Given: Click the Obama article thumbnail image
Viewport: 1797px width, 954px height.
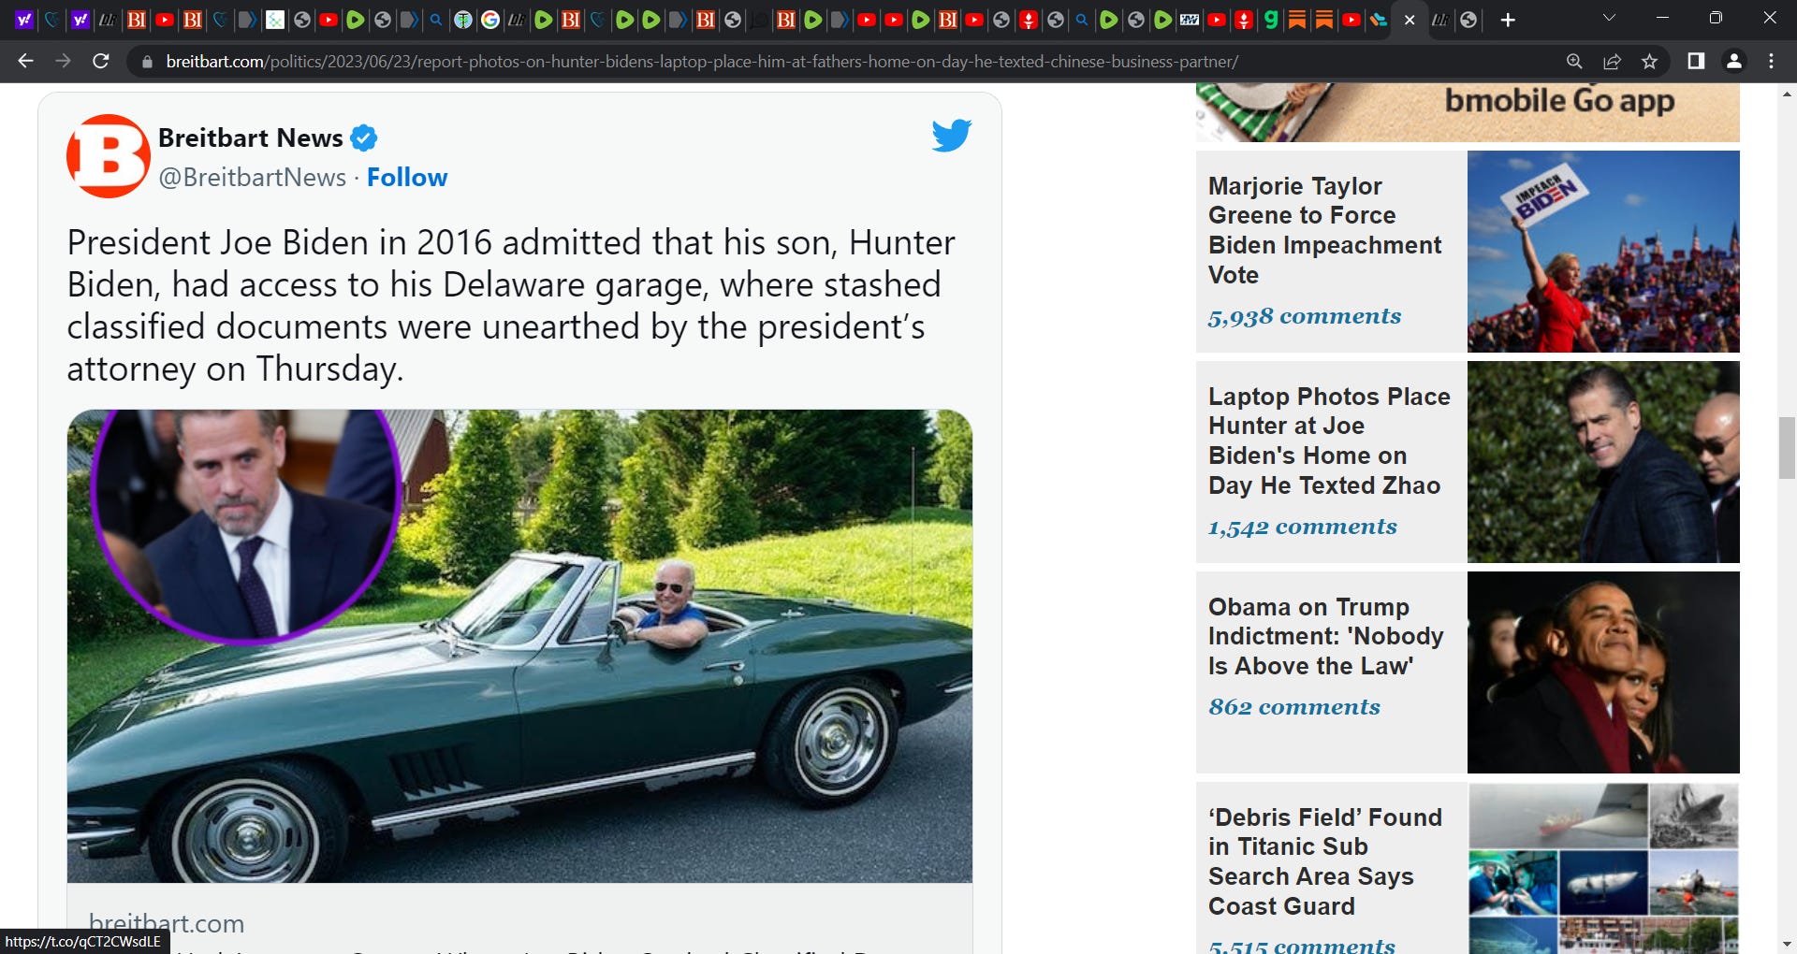Looking at the screenshot, I should 1603,672.
